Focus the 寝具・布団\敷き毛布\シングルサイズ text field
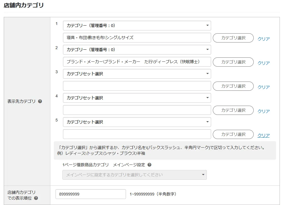The width and height of the screenshot is (281, 205). (137, 38)
